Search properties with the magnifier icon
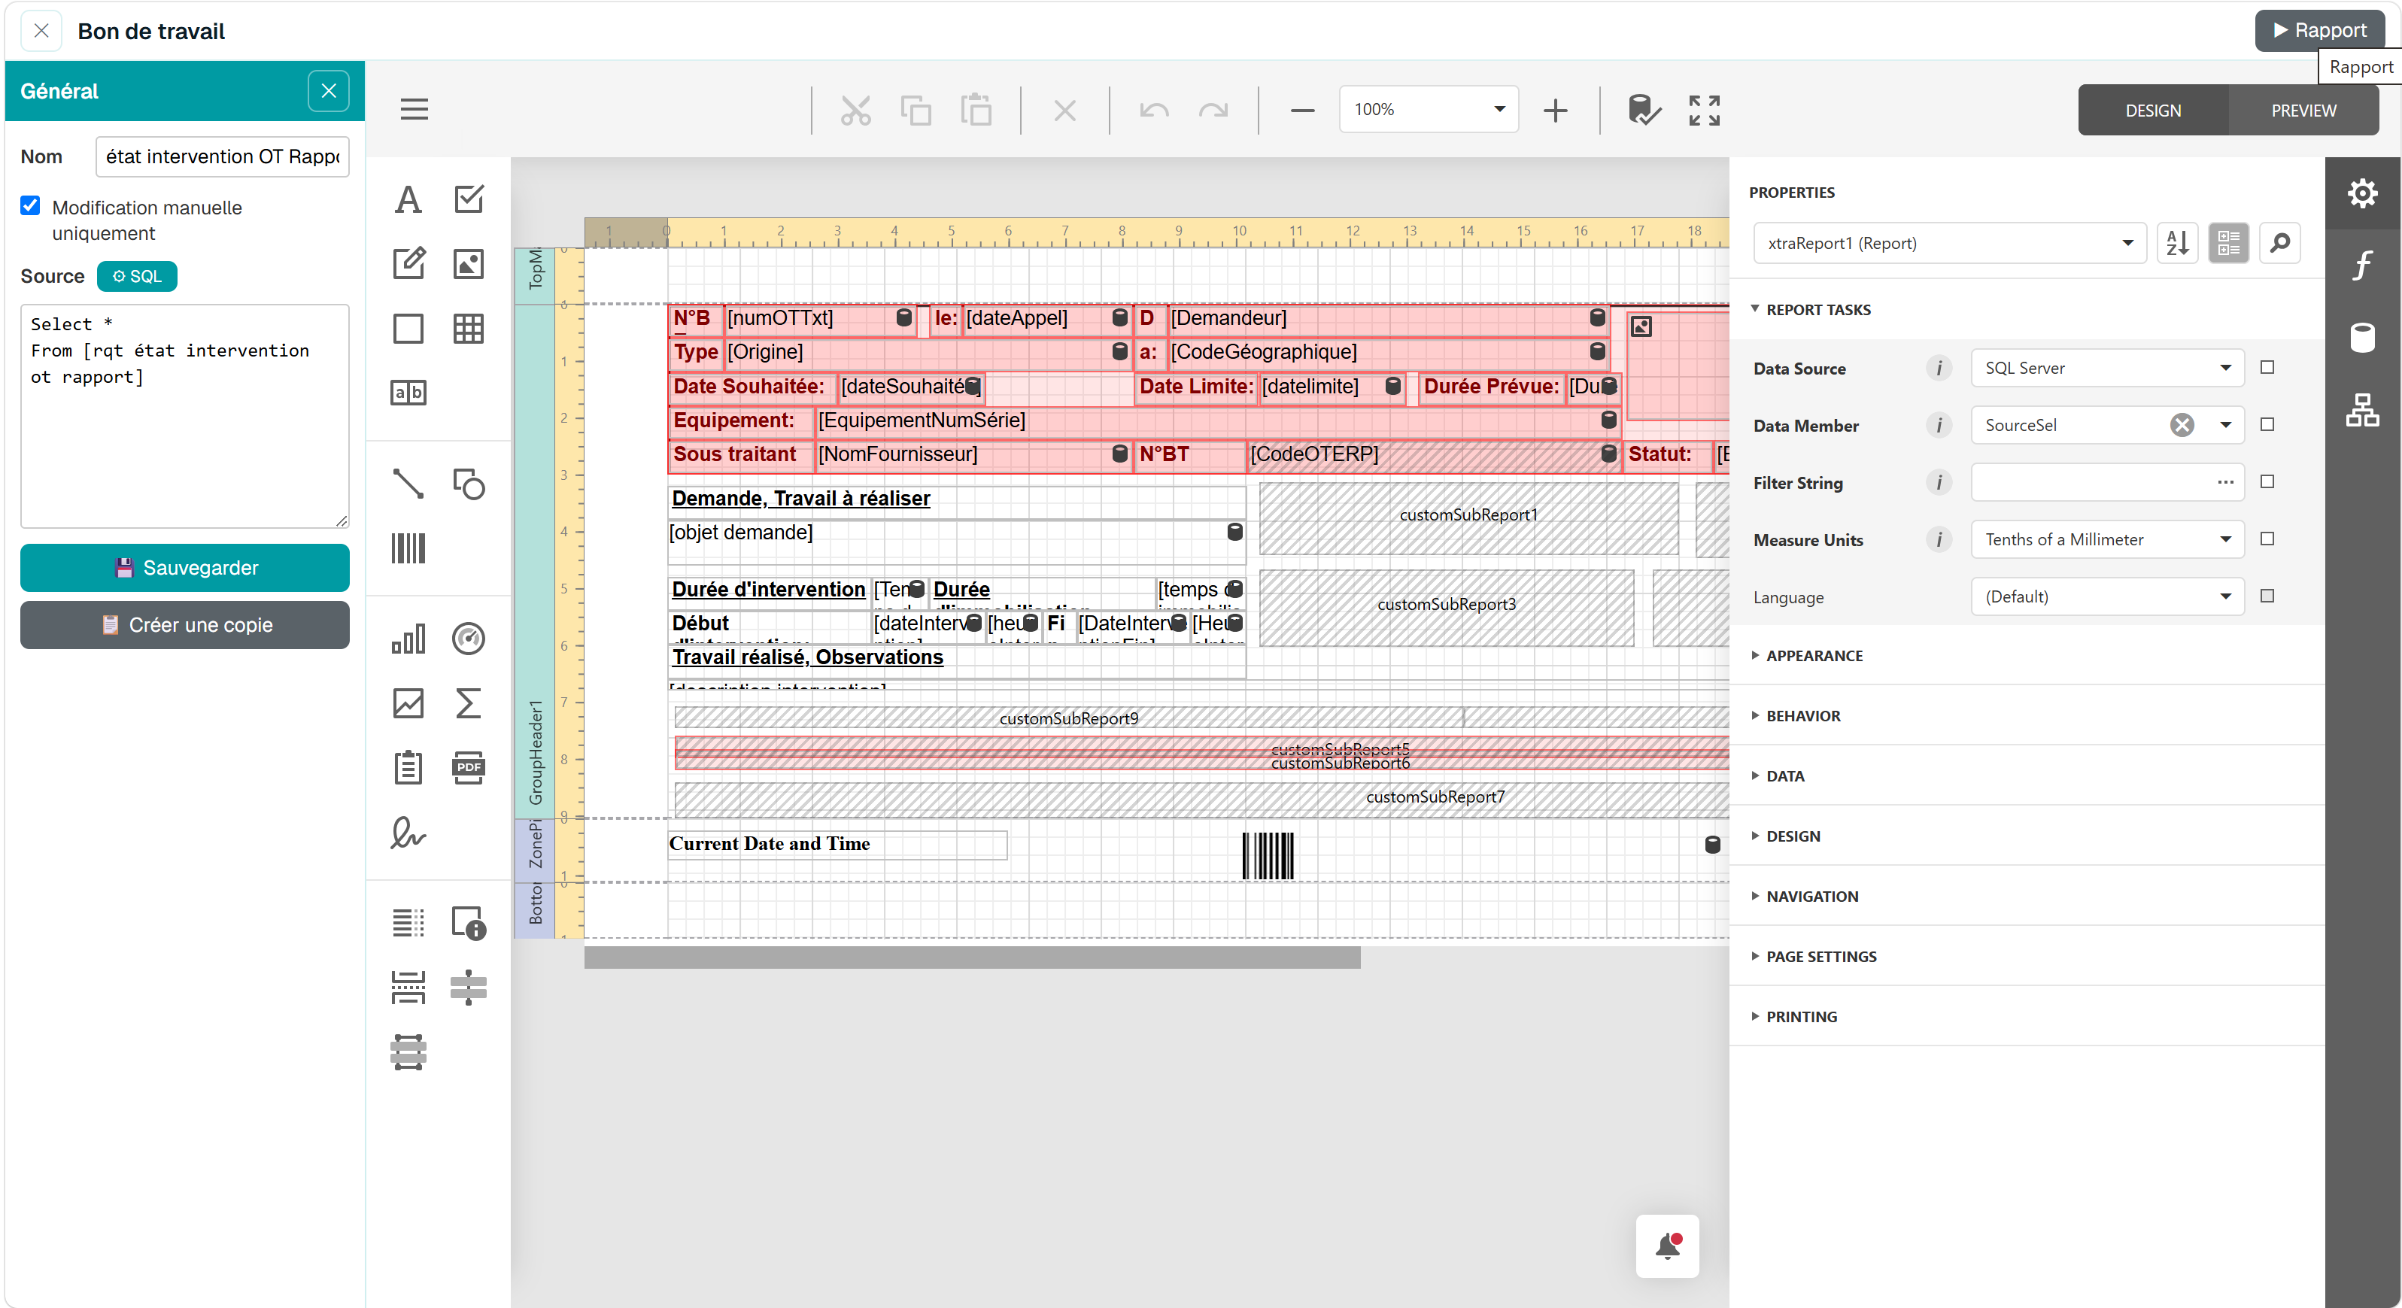 (x=2280, y=244)
